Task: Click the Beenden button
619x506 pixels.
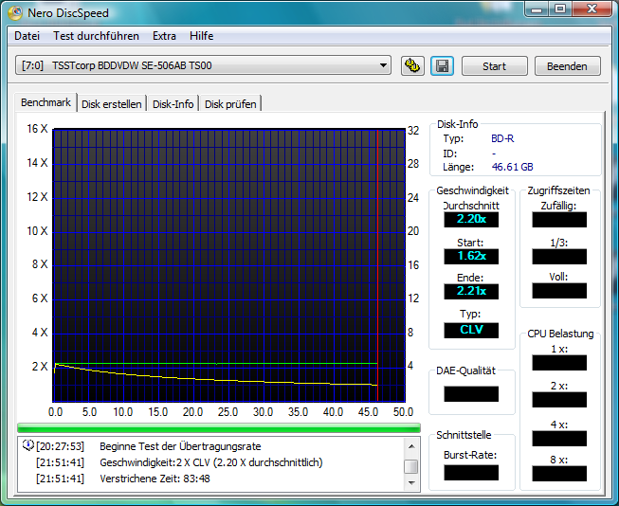Action: pos(567,66)
